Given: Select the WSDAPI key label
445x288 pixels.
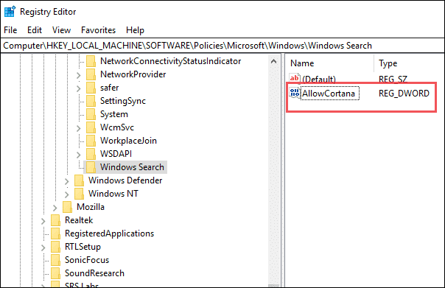Looking at the screenshot, I should point(116,154).
